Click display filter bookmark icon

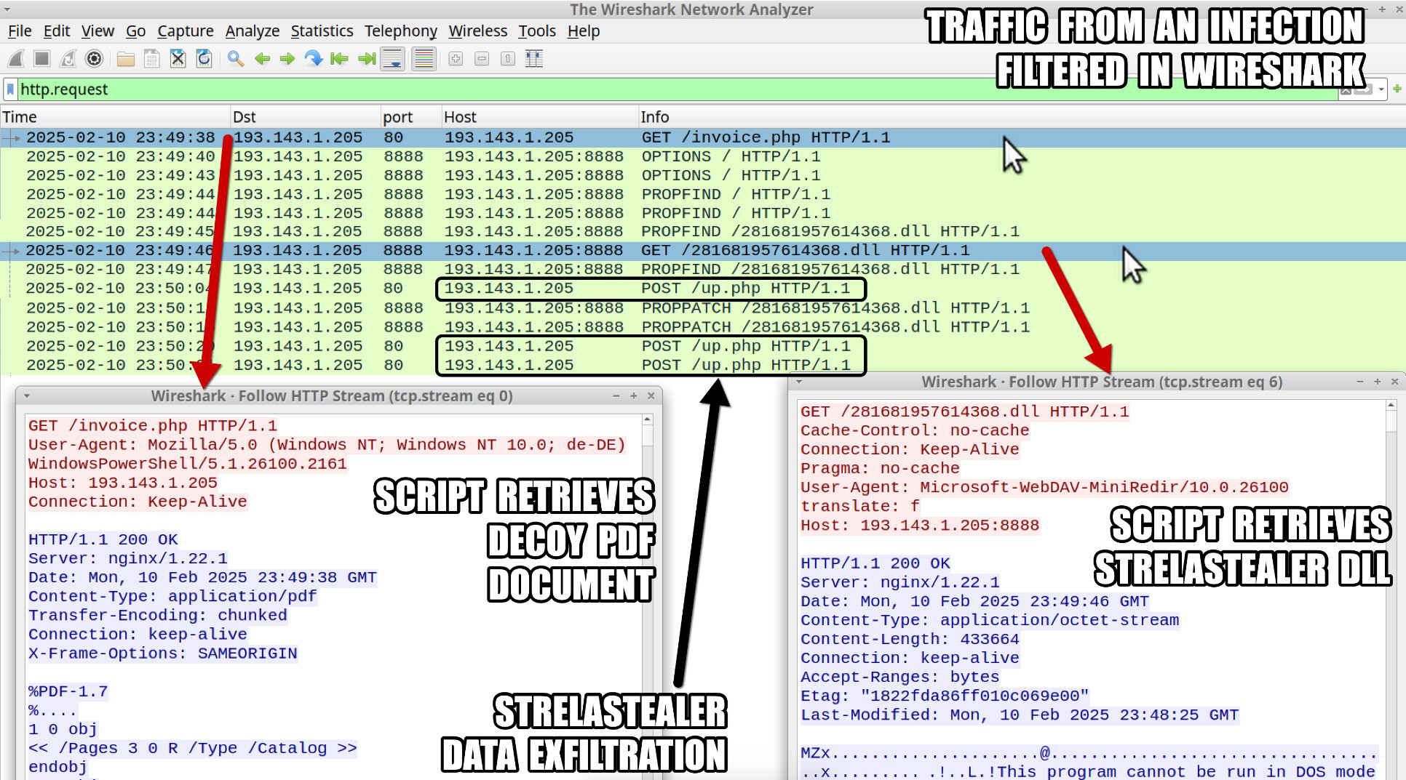click(10, 89)
